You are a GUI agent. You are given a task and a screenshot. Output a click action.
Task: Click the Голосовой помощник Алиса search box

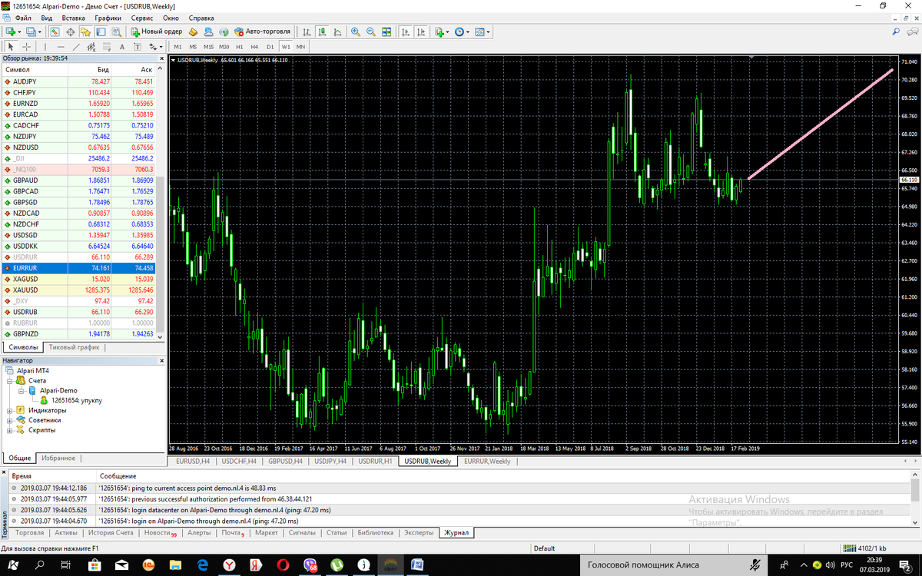tap(675, 564)
